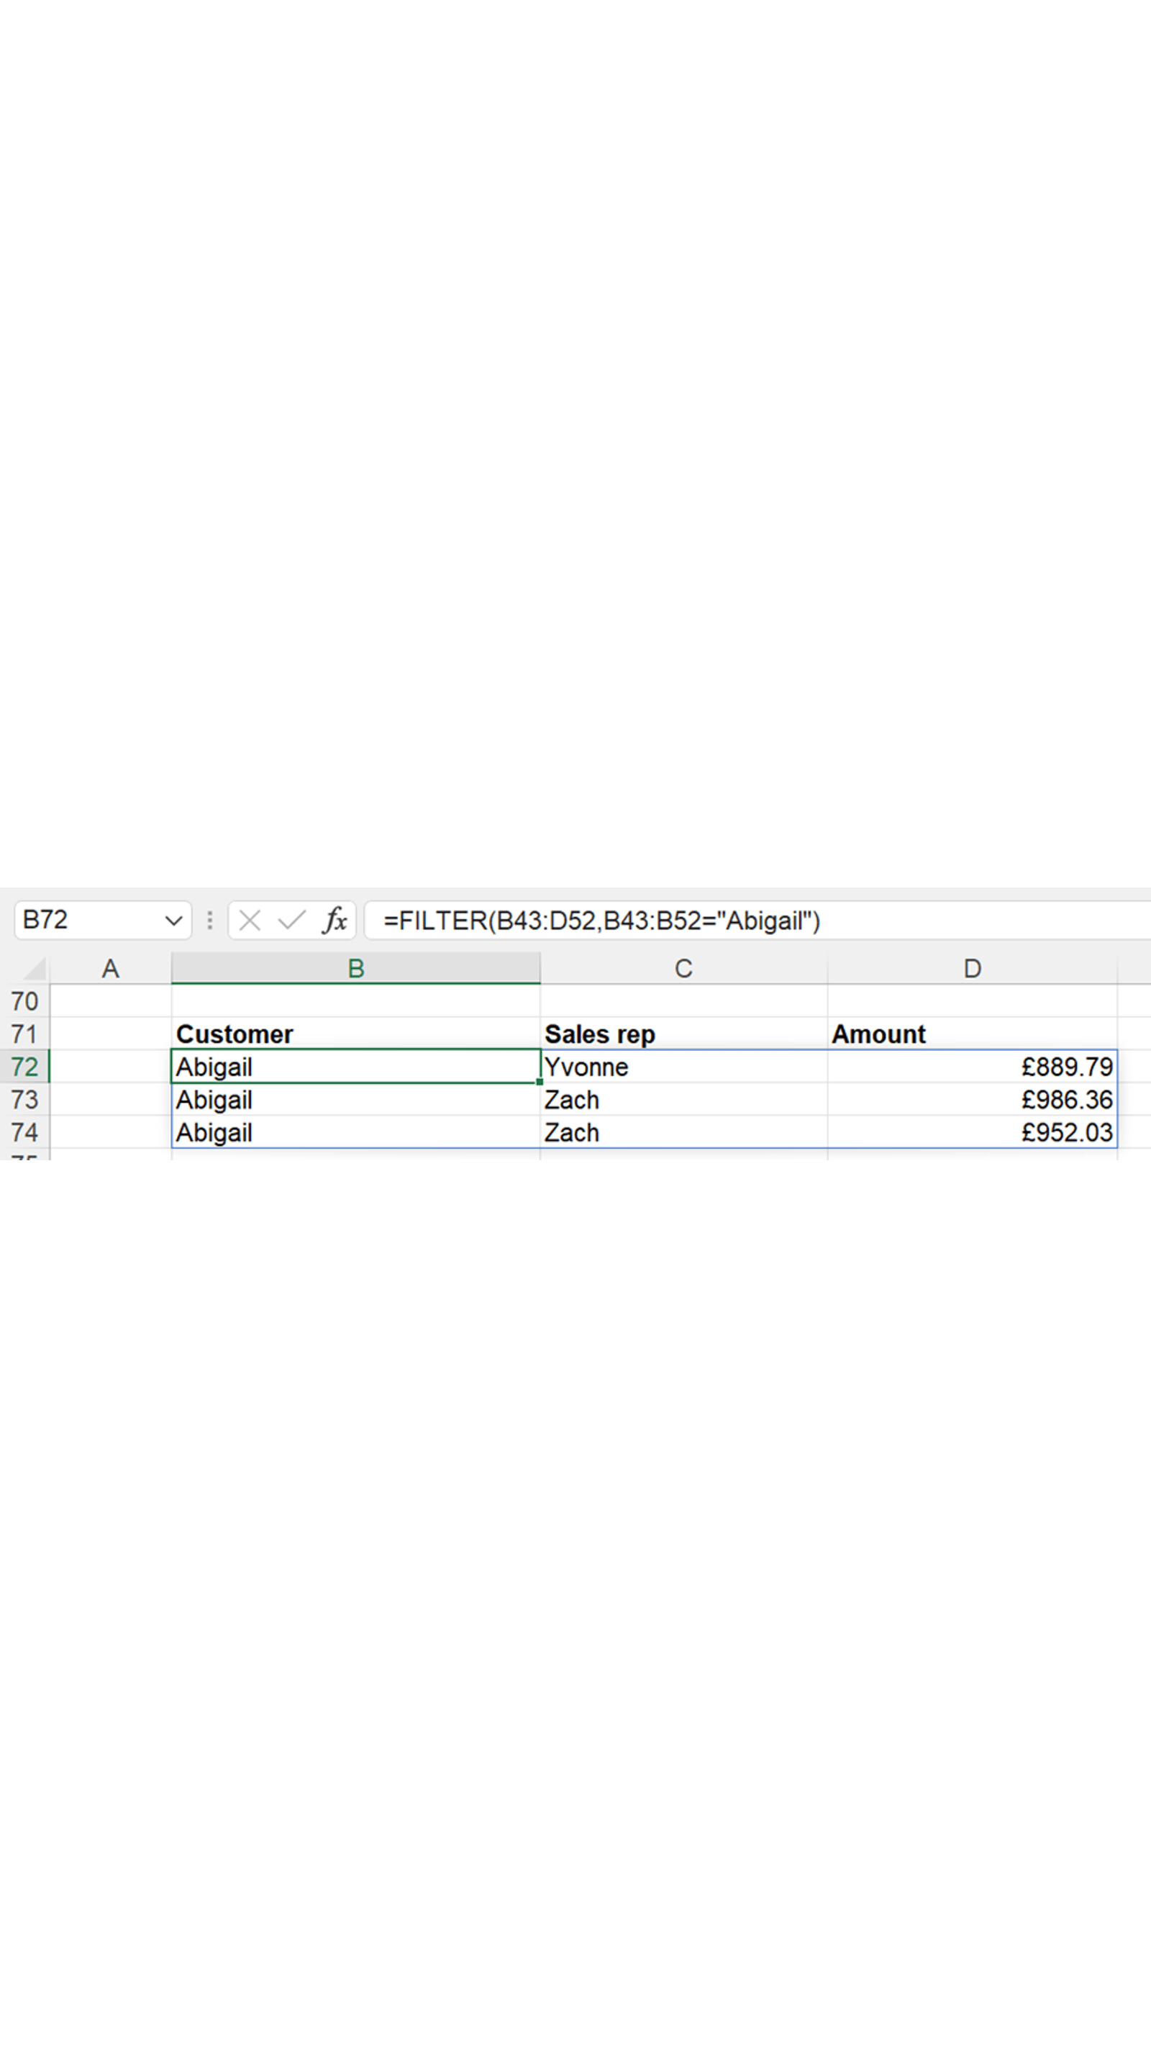The image size is (1151, 2047).
Task: Select column C header
Action: (x=683, y=969)
